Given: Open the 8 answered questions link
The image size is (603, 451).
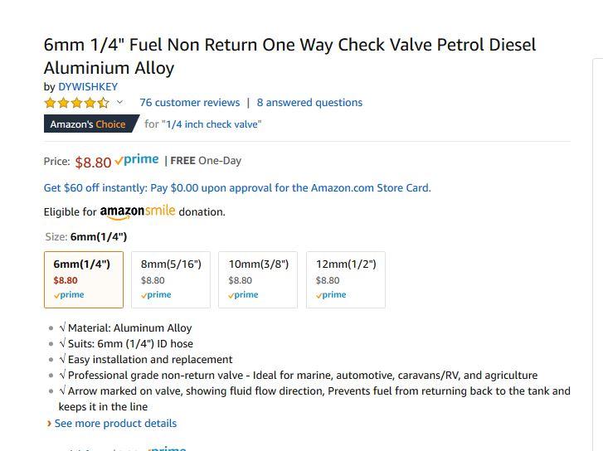Looking at the screenshot, I should (x=309, y=103).
